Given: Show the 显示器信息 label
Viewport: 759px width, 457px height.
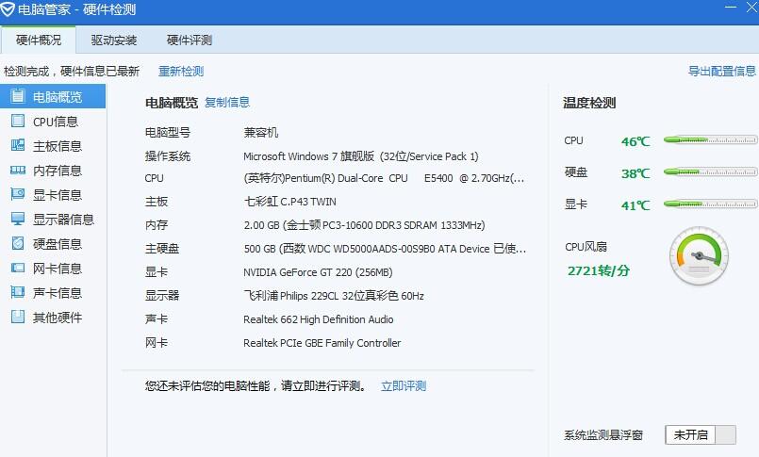Looking at the screenshot, I should [x=63, y=220].
